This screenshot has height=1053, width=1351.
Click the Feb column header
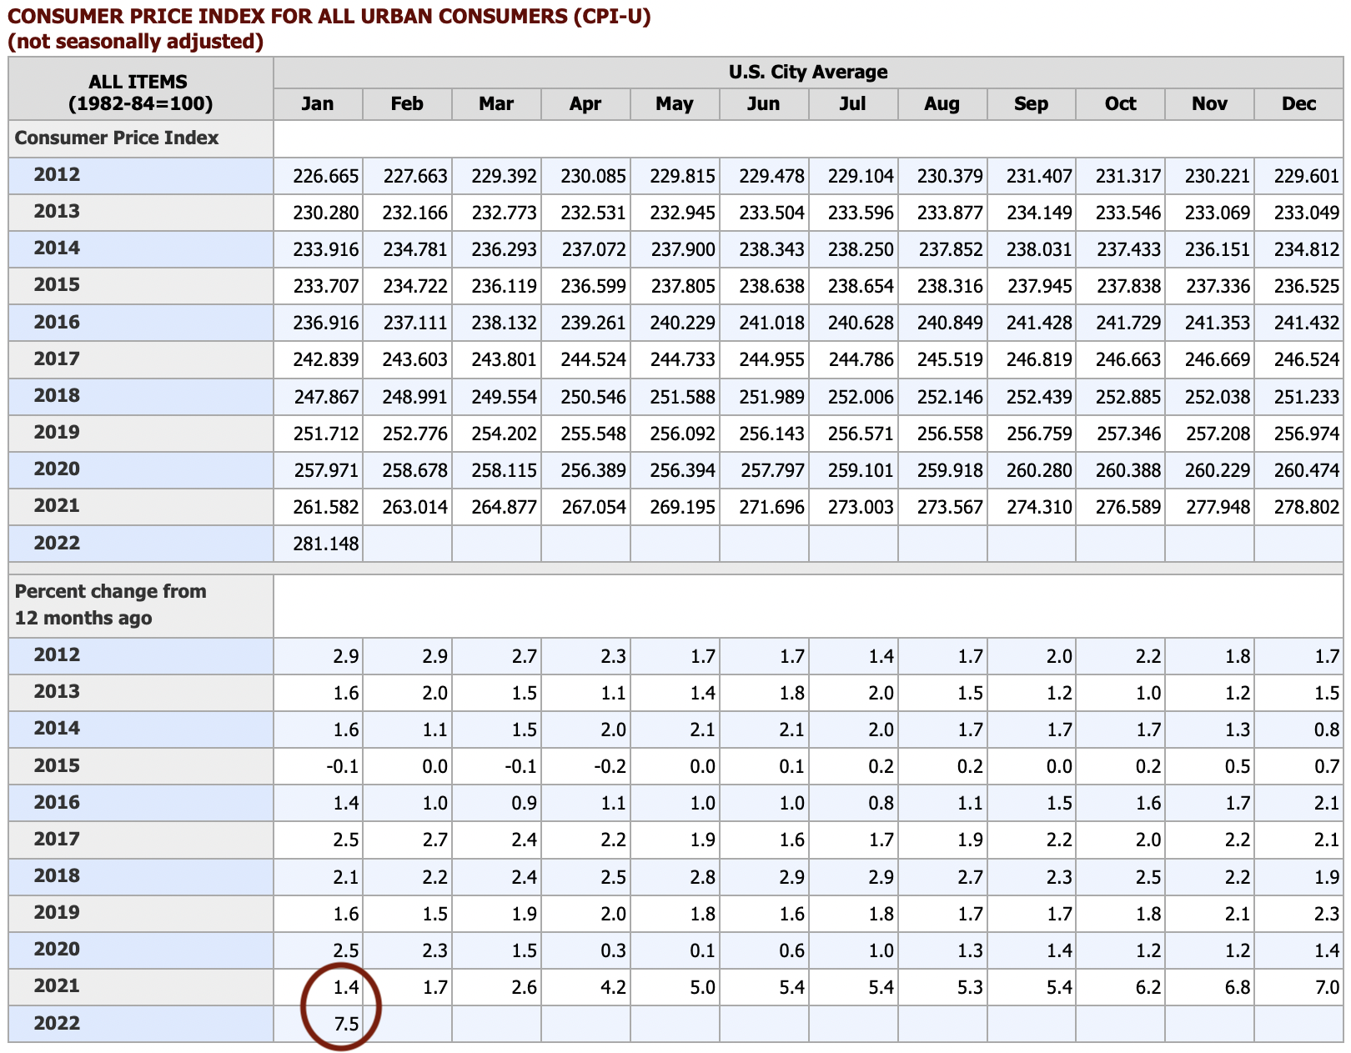coord(407,104)
